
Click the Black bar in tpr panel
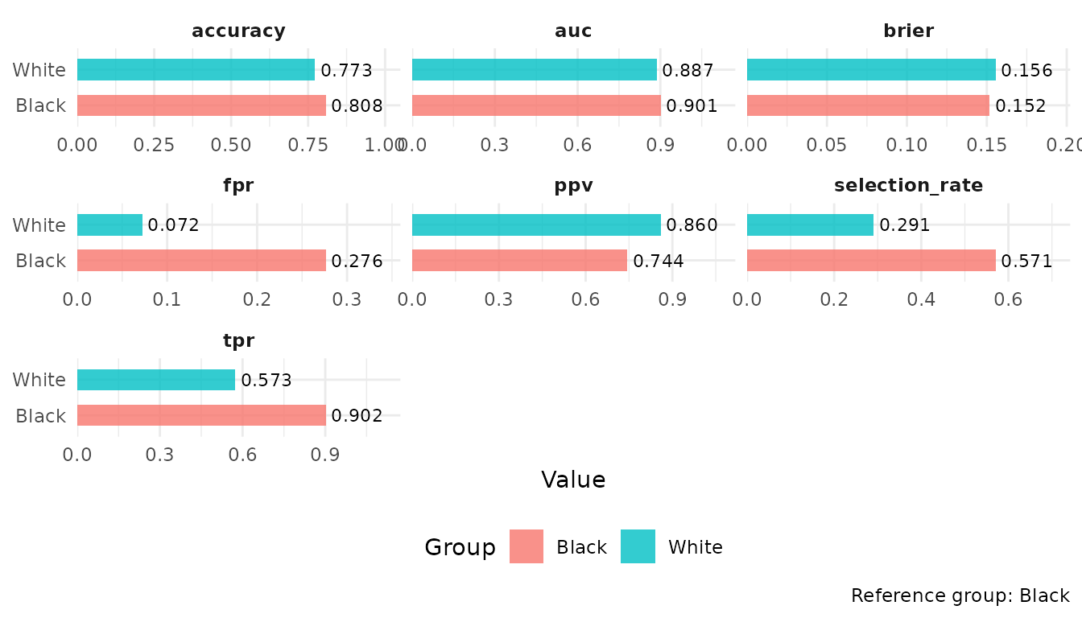coord(201,415)
